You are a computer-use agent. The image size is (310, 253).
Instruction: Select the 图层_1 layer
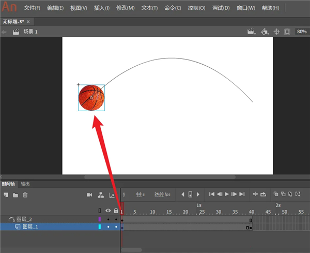[30, 227]
